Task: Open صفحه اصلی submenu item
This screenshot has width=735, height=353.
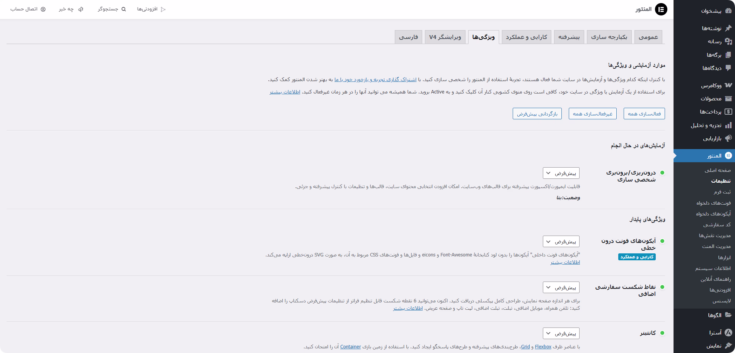Action: tap(718, 170)
